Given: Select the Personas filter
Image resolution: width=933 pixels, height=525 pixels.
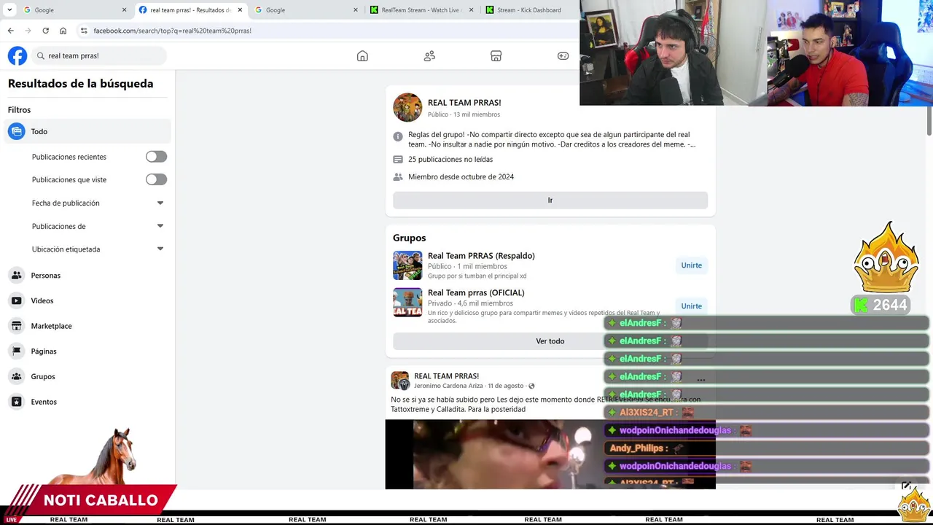Looking at the screenshot, I should pos(87,276).
